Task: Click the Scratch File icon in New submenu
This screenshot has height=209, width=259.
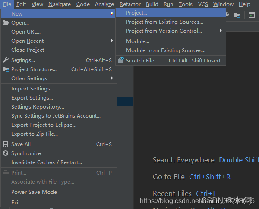Action: pos(121,60)
